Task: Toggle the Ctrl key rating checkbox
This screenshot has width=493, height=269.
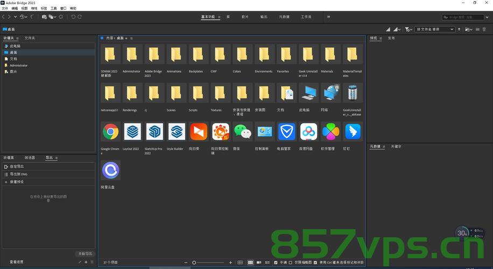Action: (x=315, y=263)
